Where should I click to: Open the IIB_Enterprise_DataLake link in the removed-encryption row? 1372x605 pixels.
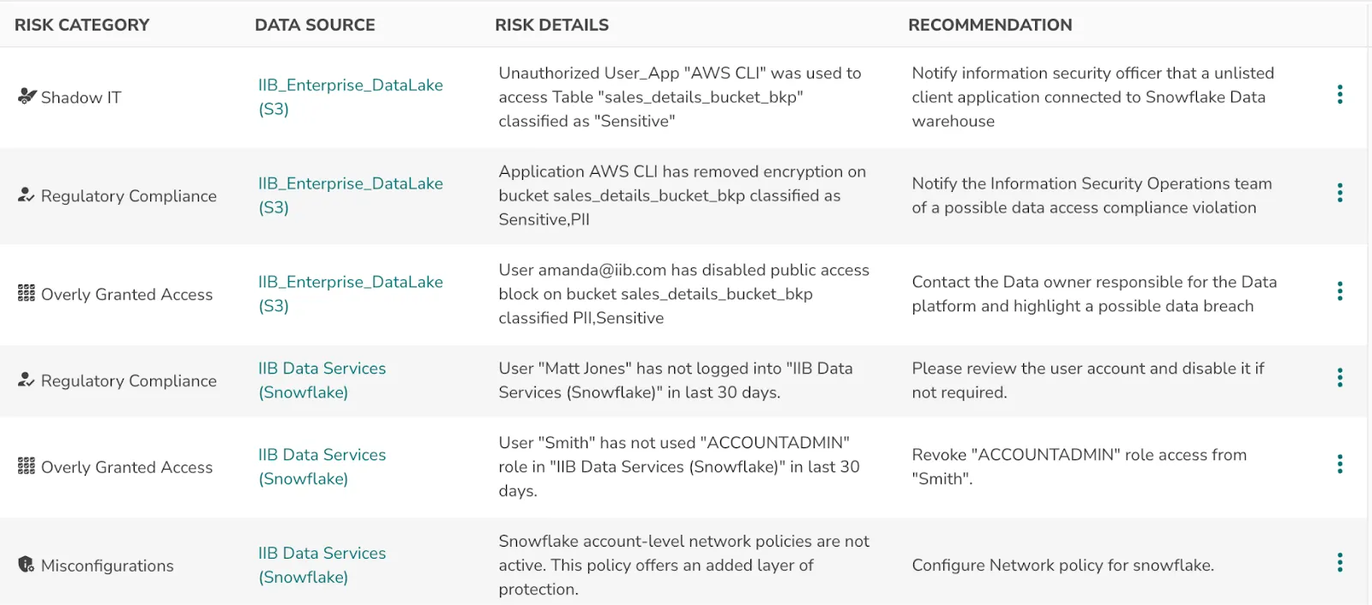350,183
